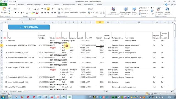The height and width of the screenshot is (99, 176).
Task: Click the AutoSum sigma icon
Action: [152, 8]
